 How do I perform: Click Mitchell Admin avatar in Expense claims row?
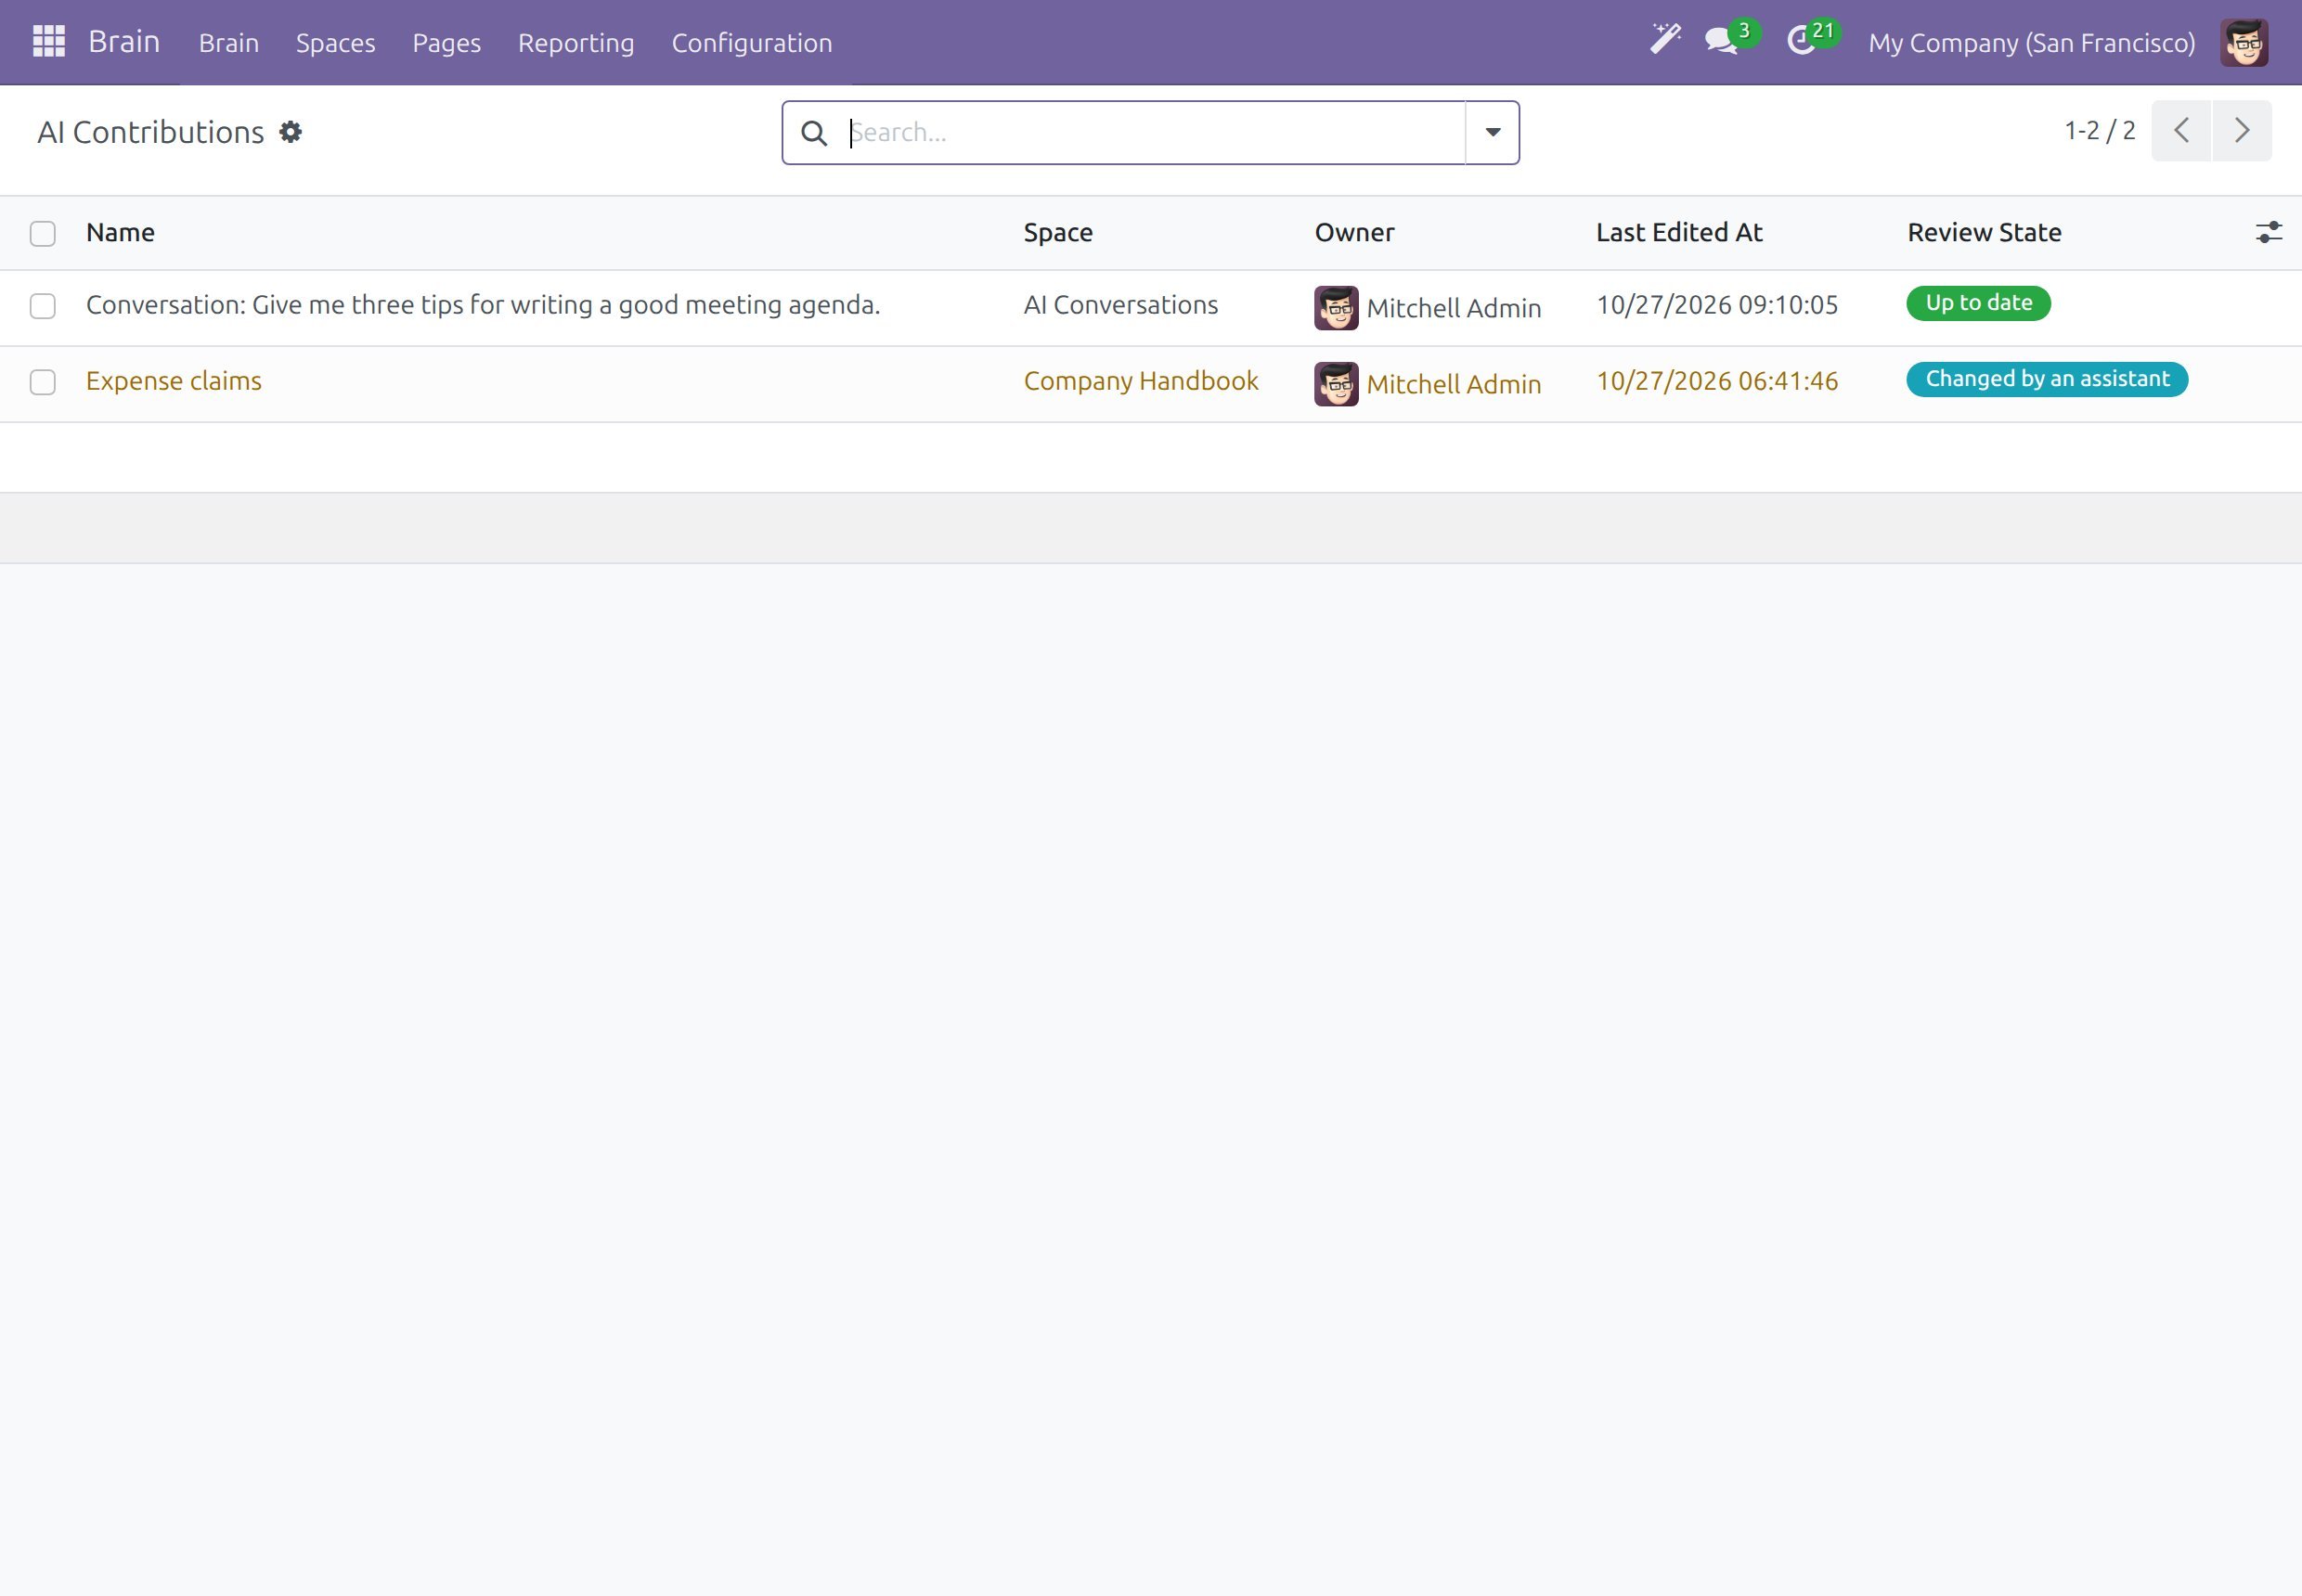coord(1336,384)
